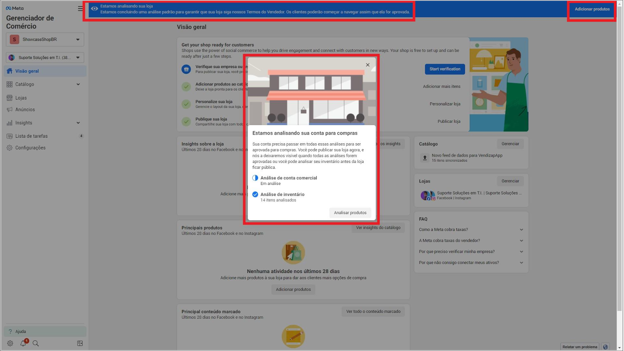Open notifications bell icon in sidebar footer
This screenshot has height=351, width=624.
tap(23, 343)
